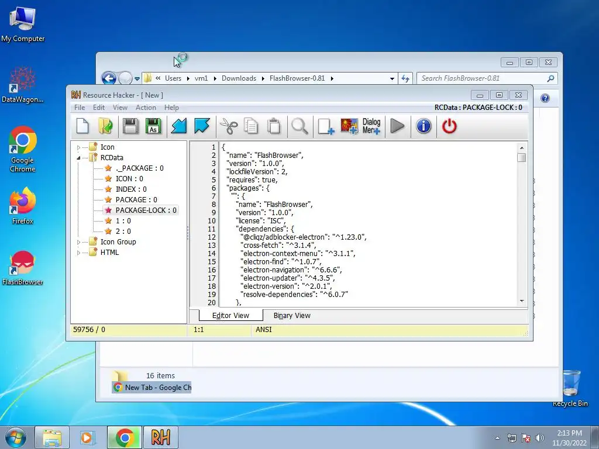Click the New file icon in Resource Hacker
Image resolution: width=599 pixels, height=449 pixels.
click(x=82, y=126)
